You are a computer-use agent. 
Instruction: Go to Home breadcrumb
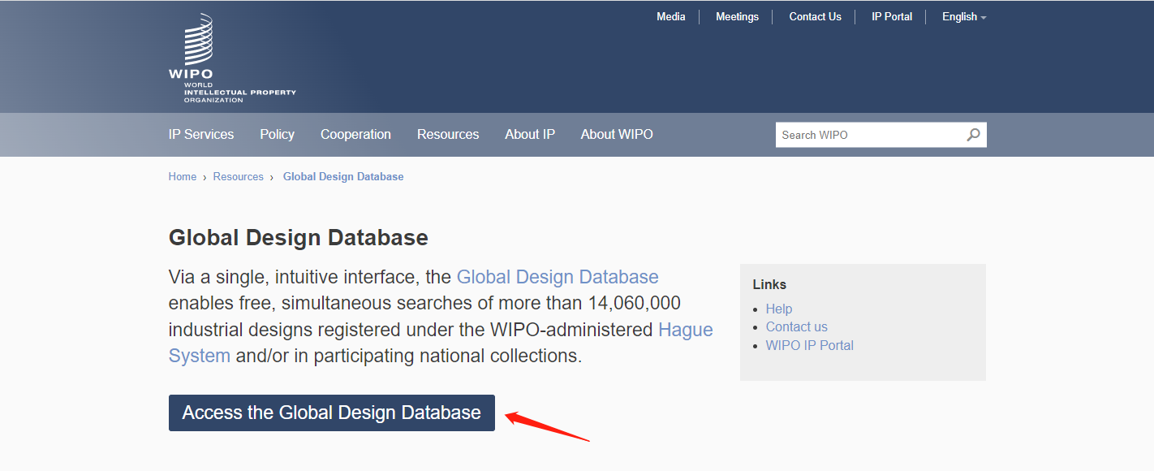183,177
